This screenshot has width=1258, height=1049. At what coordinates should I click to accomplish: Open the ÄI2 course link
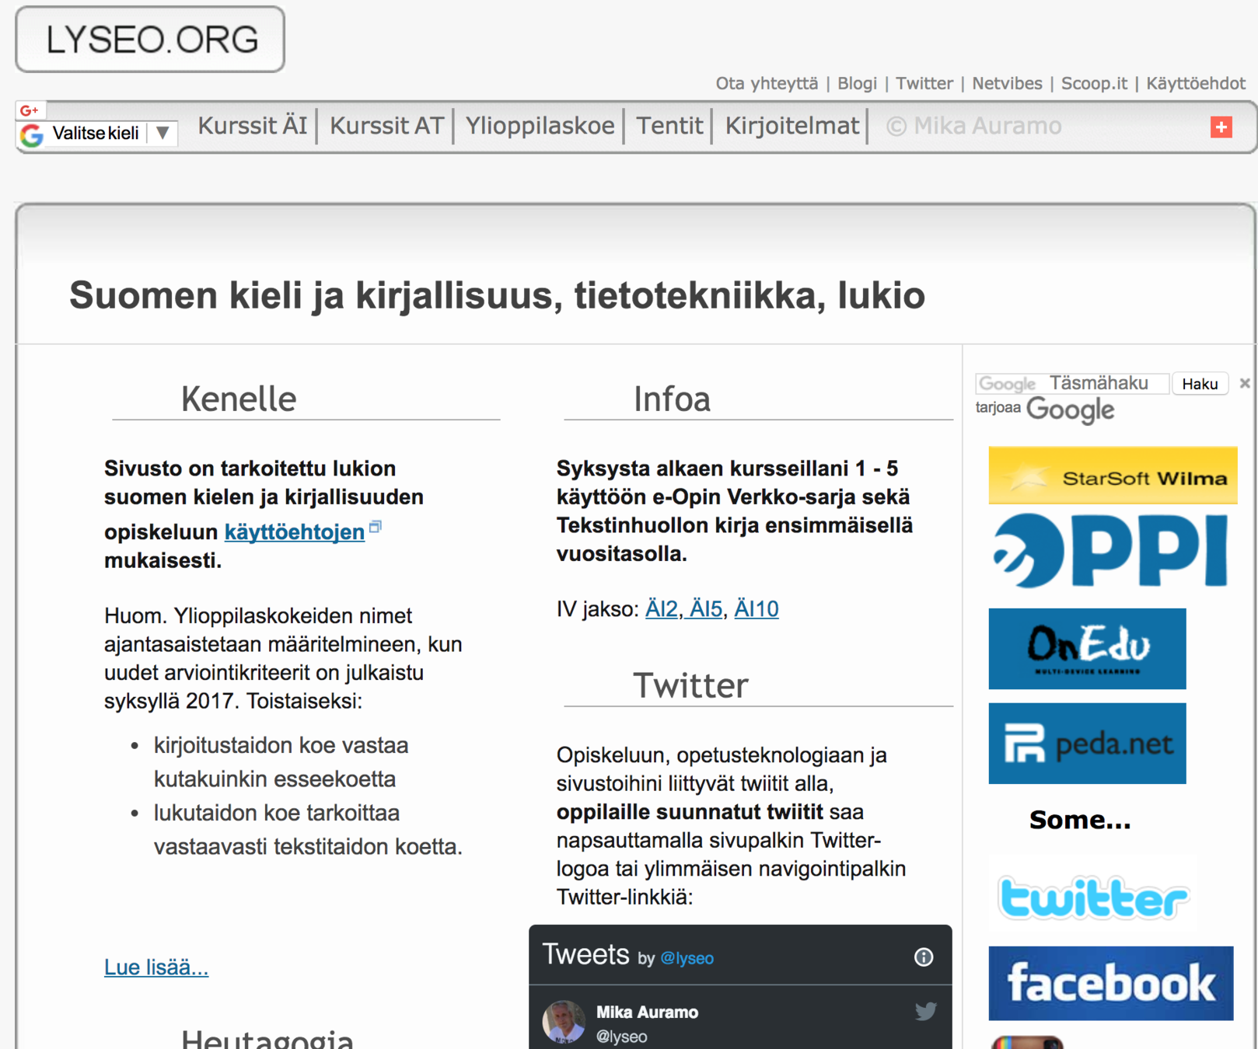point(662,609)
